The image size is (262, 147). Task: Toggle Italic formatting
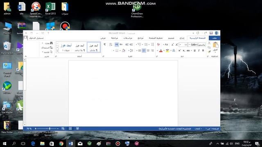pos(199,51)
